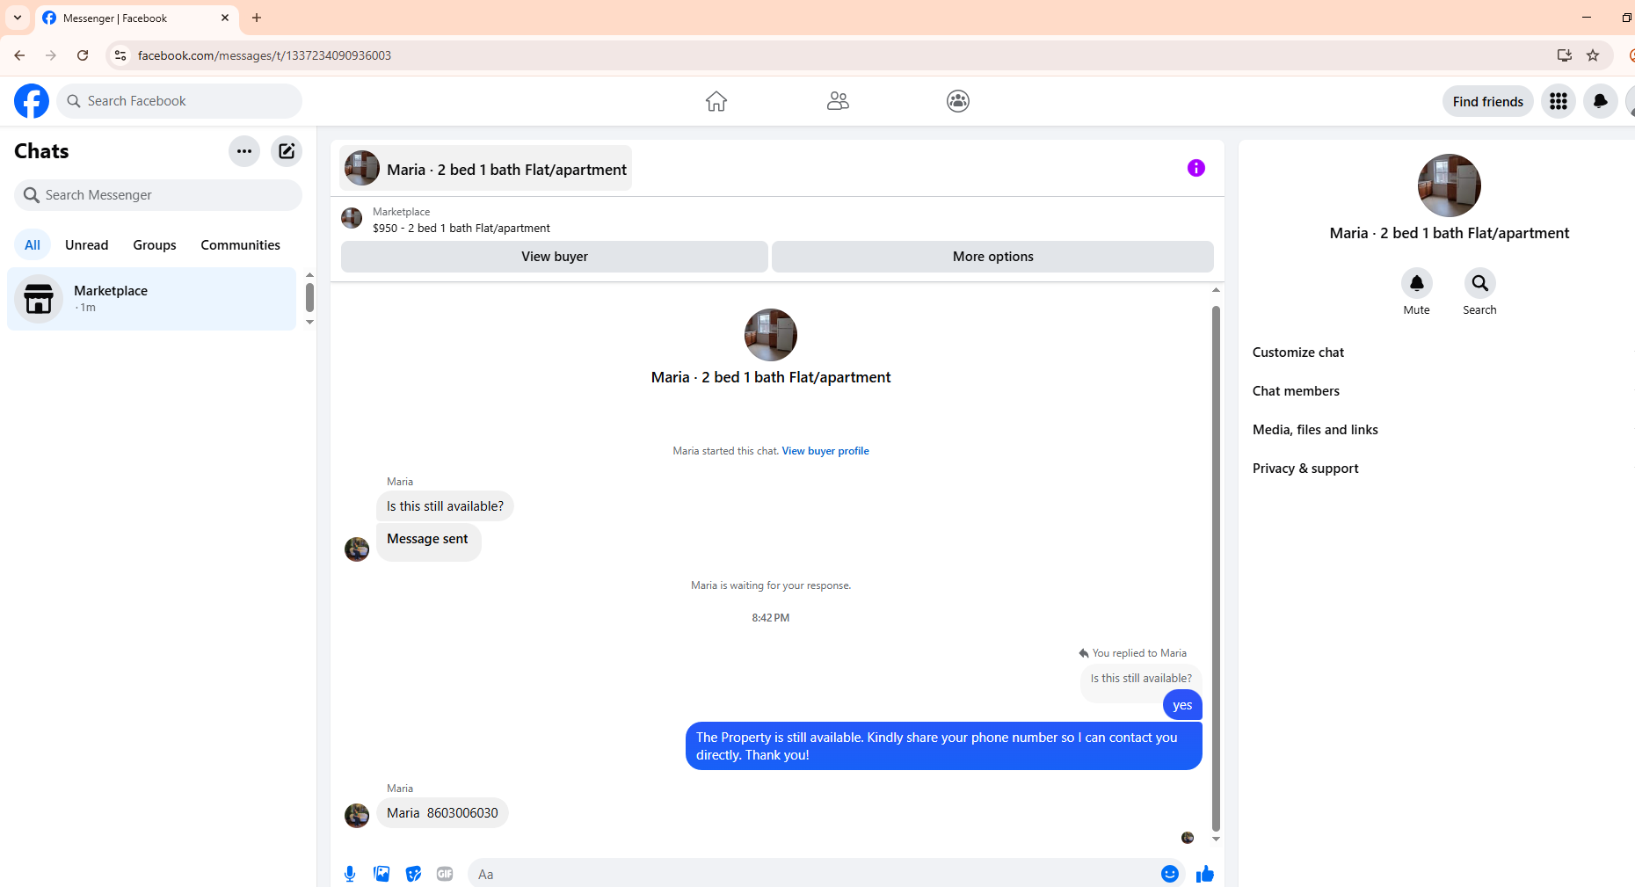View site information icon in address bar
The height and width of the screenshot is (887, 1635).
(x=120, y=55)
